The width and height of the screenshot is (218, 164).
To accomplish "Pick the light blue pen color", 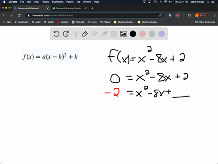I will (162, 34).
